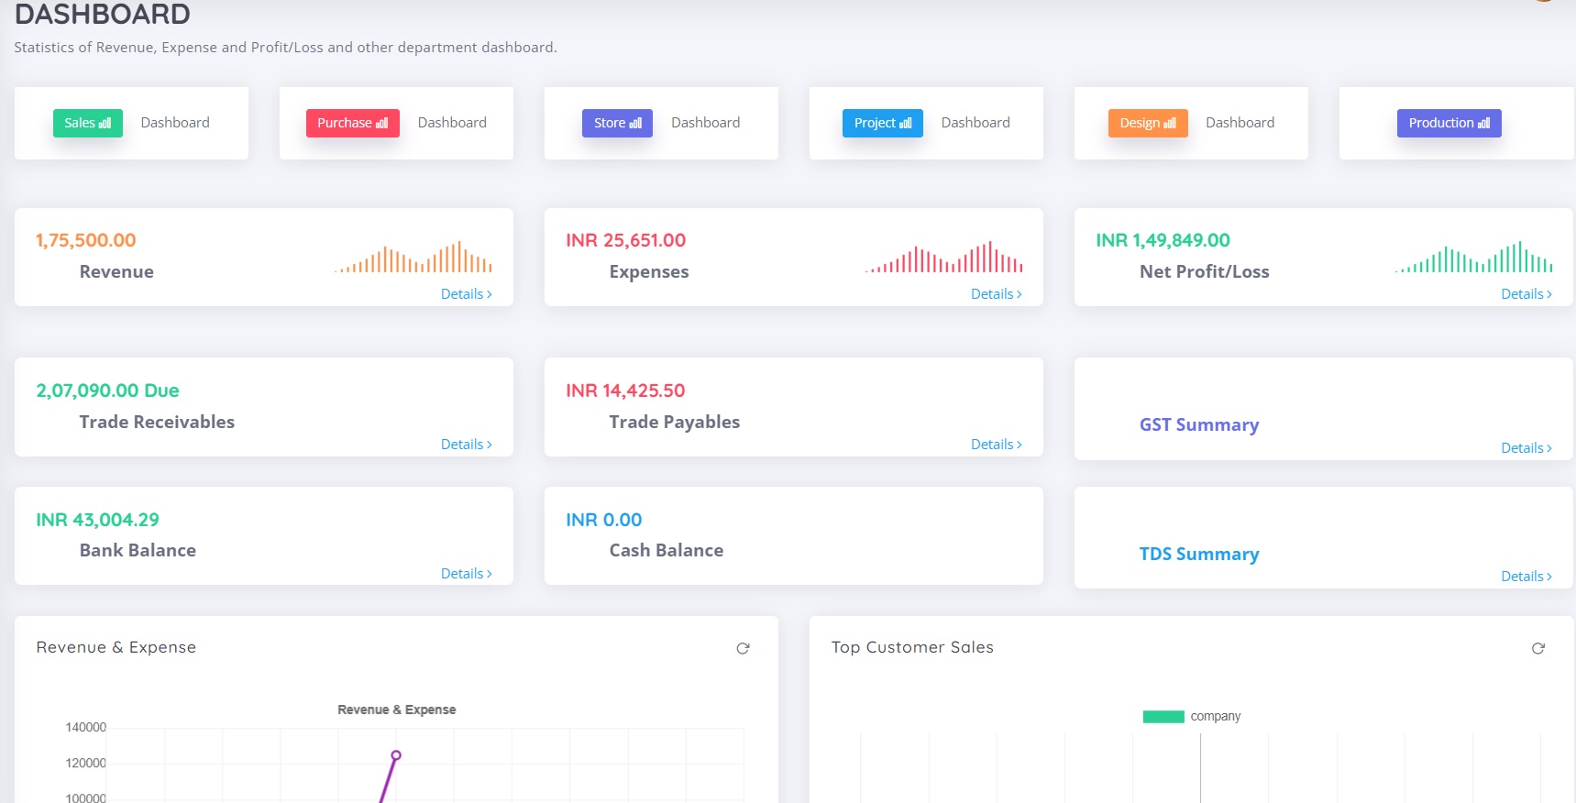View GST Summary details link

point(1526,448)
